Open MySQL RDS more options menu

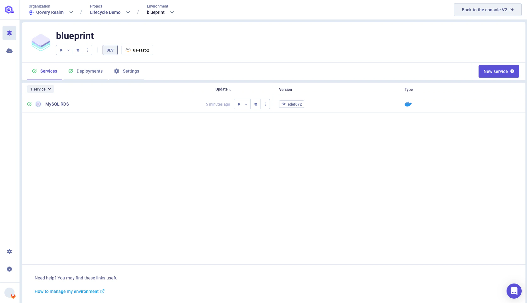(x=265, y=104)
